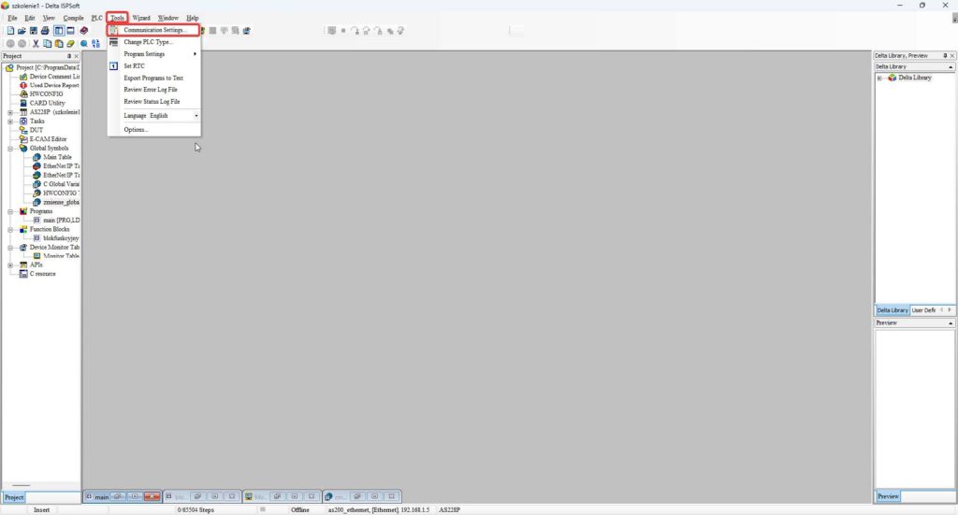Click the Set RTC menu icon
The image size is (958, 515).
(114, 66)
